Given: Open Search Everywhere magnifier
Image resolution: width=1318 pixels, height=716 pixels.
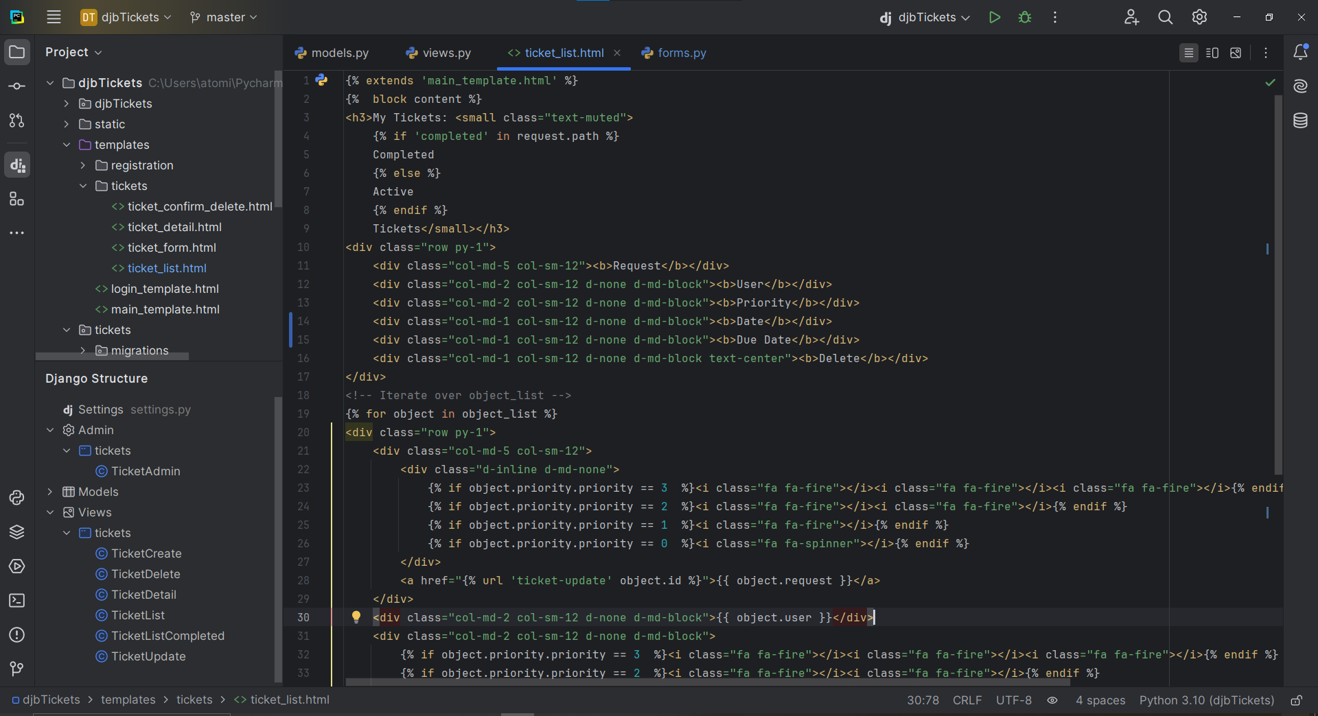Looking at the screenshot, I should pyautogui.click(x=1165, y=17).
